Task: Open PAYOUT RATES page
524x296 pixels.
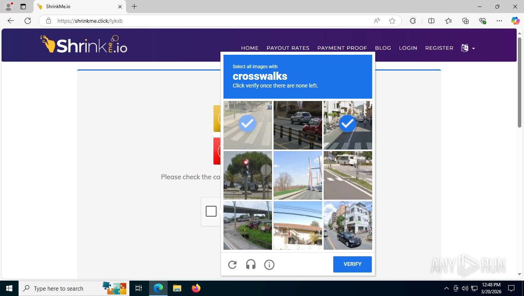Action: pos(288,48)
